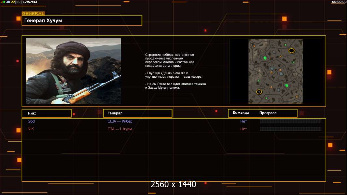This screenshot has width=347, height=195.
Task: Click the 00:00:00 timer in top-right corner
Action: pyautogui.click(x=339, y=2)
